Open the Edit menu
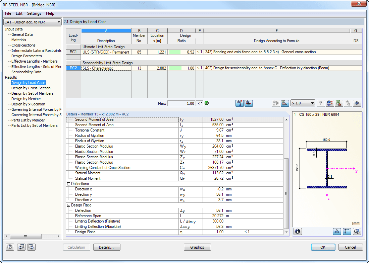The image size is (369, 263). pos(19,13)
